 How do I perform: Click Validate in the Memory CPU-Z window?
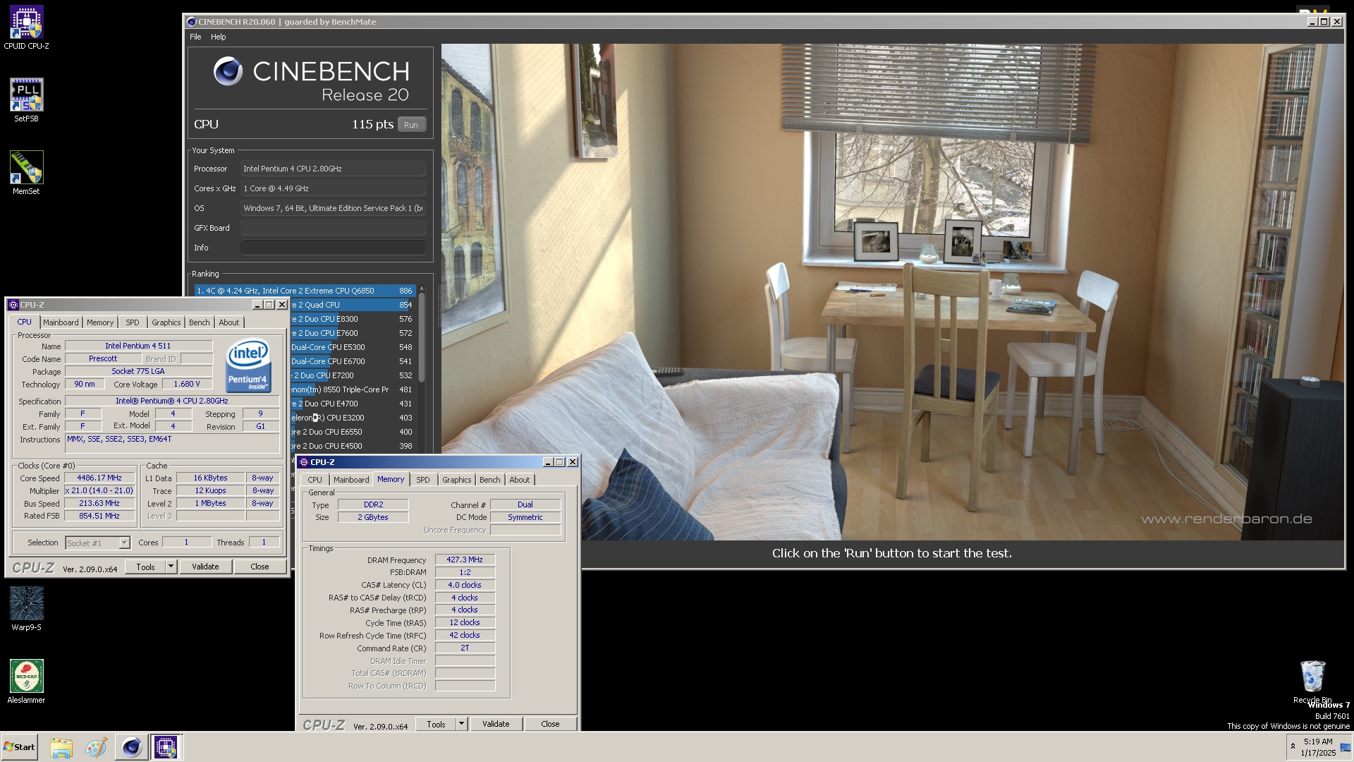[x=496, y=724]
